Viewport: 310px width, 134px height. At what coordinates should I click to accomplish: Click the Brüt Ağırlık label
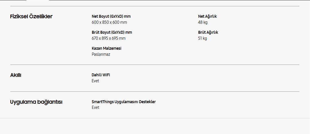pos(208,32)
